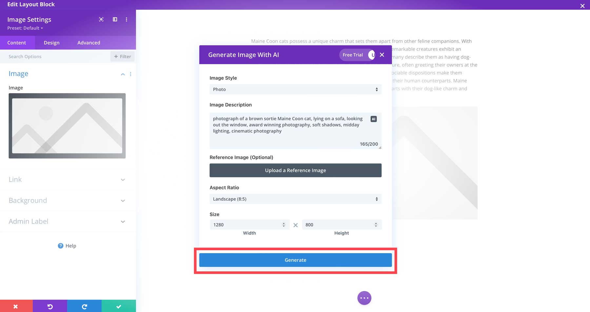The image size is (590, 312).
Task: Redo using the blue redo arrow icon
Action: (84, 306)
